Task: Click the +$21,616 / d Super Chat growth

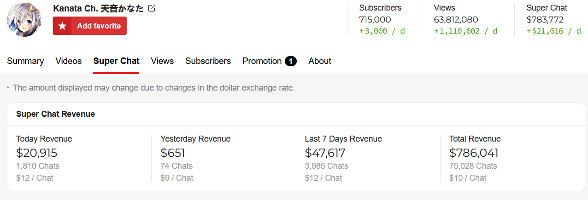Action: (x=554, y=31)
